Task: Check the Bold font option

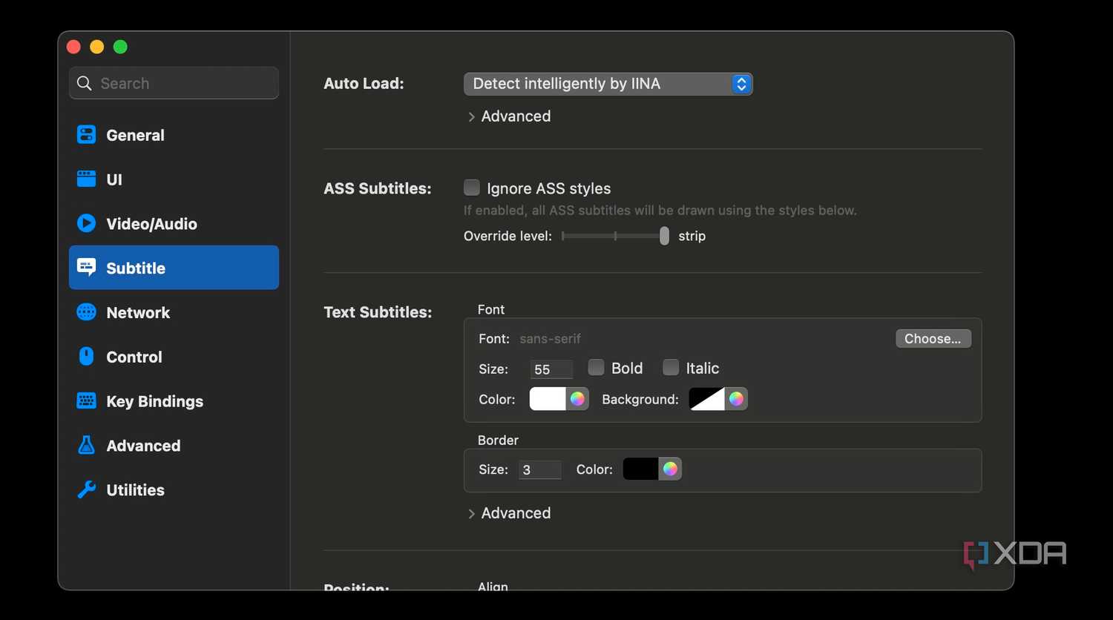Action: click(x=596, y=367)
